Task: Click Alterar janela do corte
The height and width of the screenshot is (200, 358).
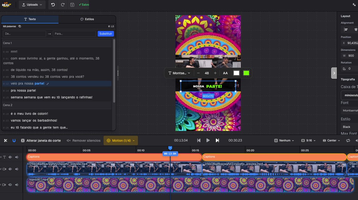Action: pos(41,140)
